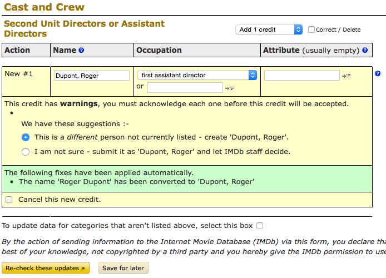This screenshot has width=386, height=278.
Task: Expand the 'first assistant director' occupation dropdown
Action: 197,75
